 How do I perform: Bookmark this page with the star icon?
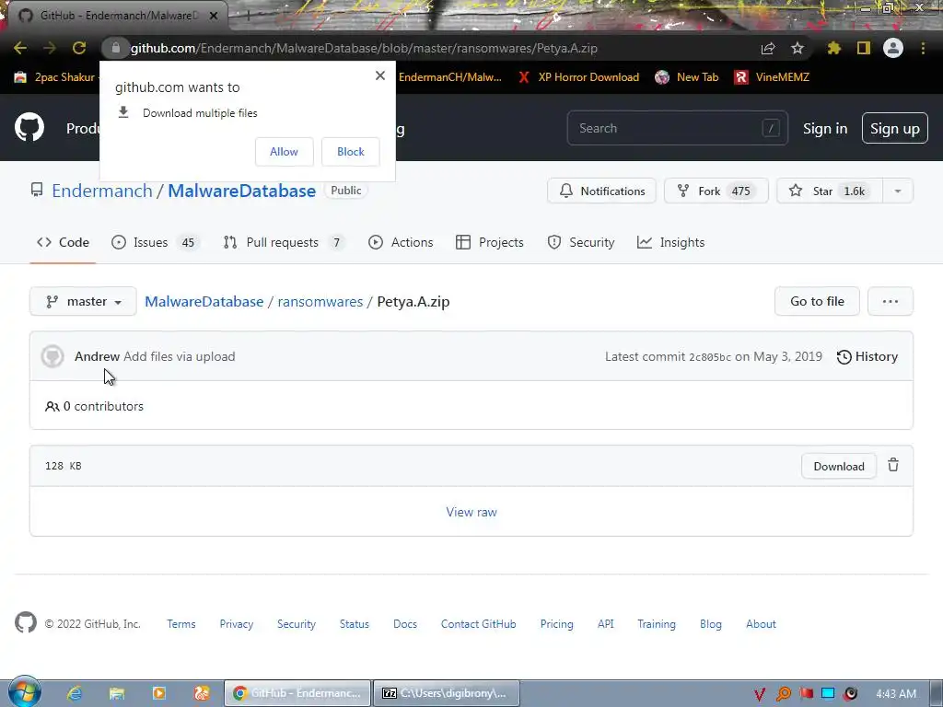tap(797, 48)
